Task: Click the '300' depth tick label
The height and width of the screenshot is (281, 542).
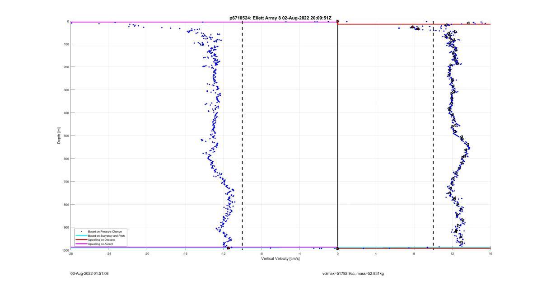Action: pyautogui.click(x=66, y=90)
